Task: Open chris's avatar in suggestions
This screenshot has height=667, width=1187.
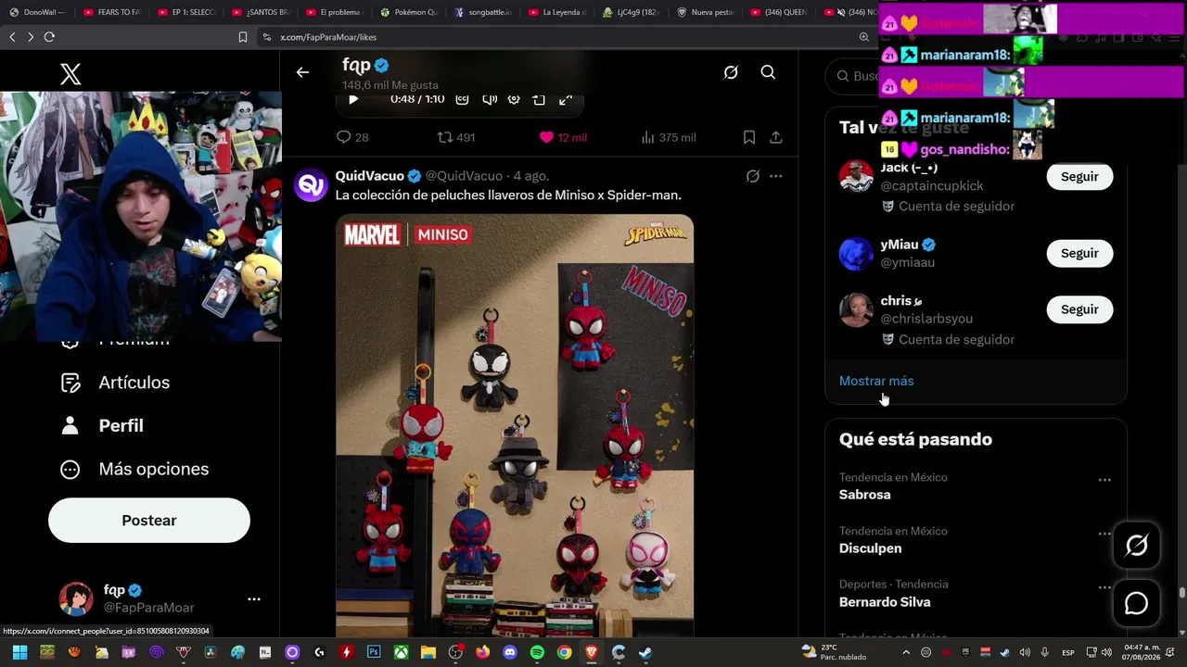Action: pos(856,310)
